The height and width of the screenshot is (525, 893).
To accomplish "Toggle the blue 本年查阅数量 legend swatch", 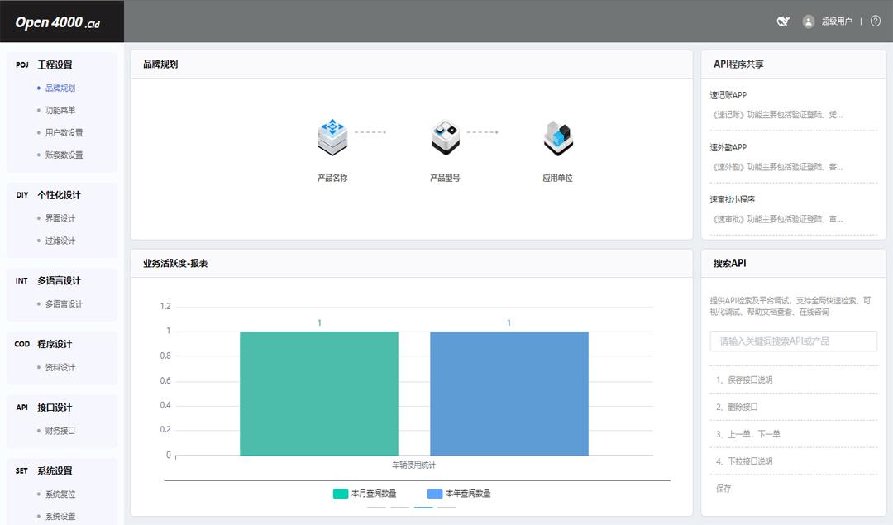I will (435, 494).
